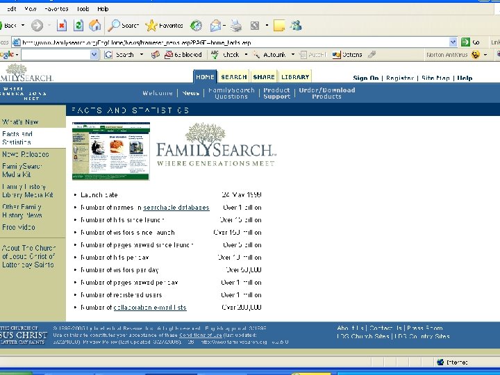Click the popups blocked icon
The height and width of the screenshot is (375, 500).
click(x=169, y=55)
